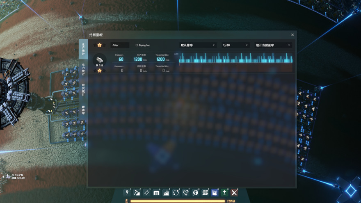361x203 pixels.
Task: Open the Gathering (pickaxe) build category
Action: tap(137, 192)
